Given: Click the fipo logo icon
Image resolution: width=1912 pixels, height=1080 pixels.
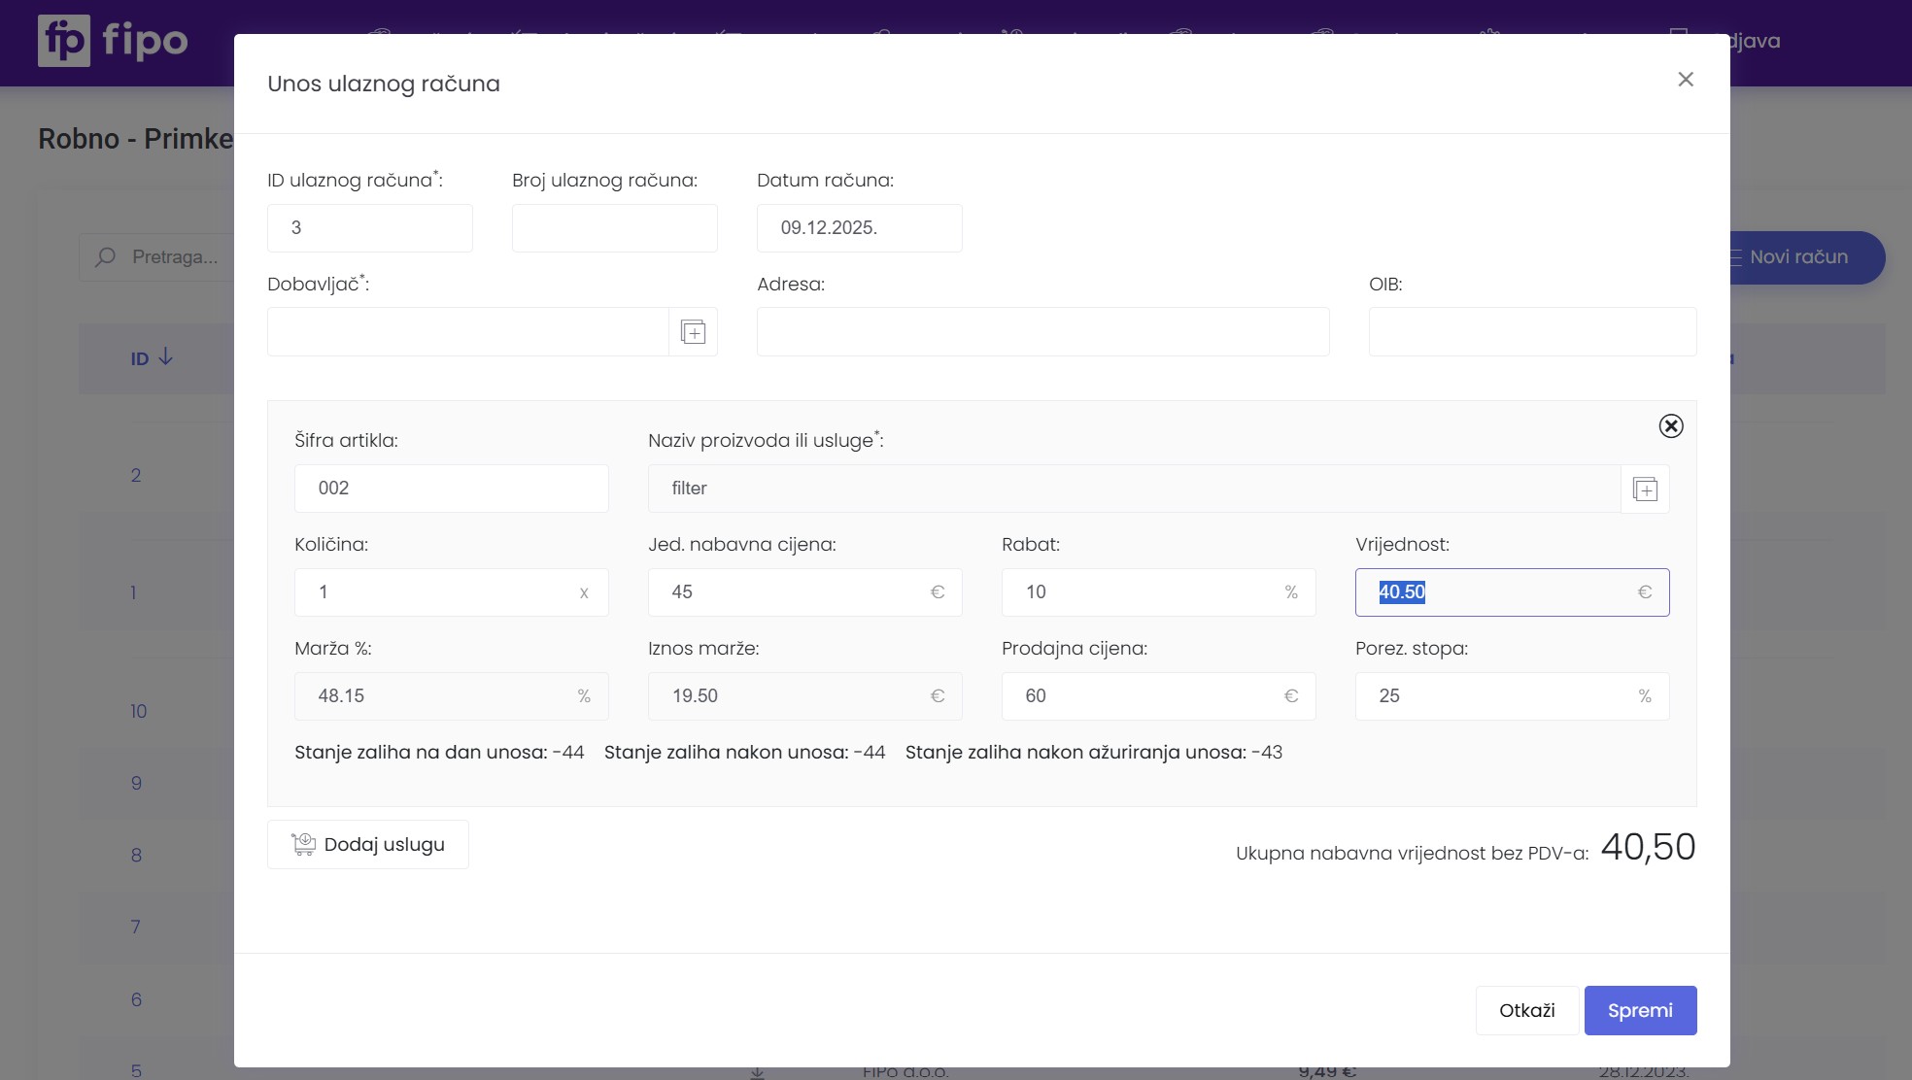Looking at the screenshot, I should (64, 41).
